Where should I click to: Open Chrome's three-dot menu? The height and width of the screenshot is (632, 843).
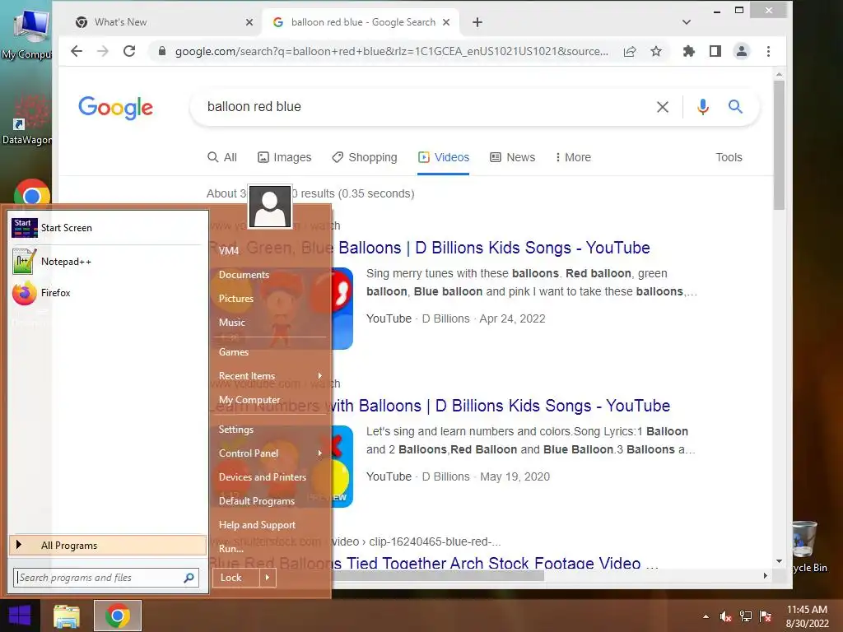tap(768, 52)
